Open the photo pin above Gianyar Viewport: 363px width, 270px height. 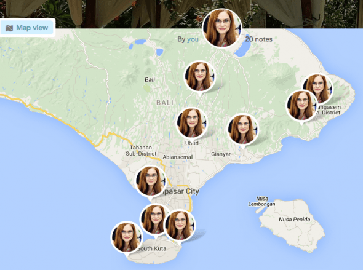pos(243,129)
